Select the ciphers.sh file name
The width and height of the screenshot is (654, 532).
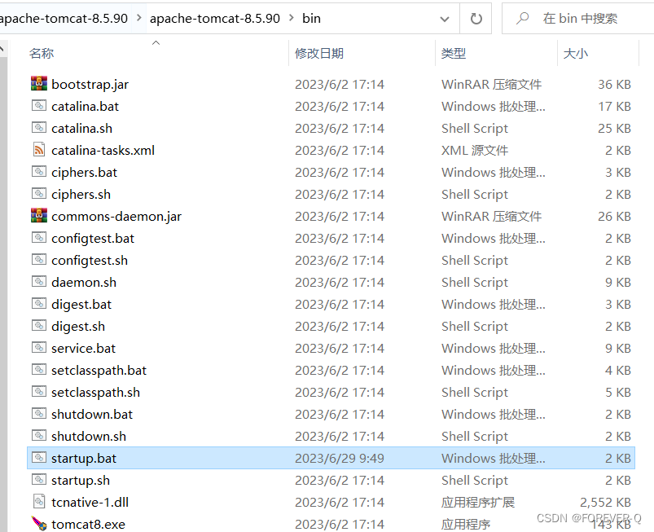click(x=81, y=195)
